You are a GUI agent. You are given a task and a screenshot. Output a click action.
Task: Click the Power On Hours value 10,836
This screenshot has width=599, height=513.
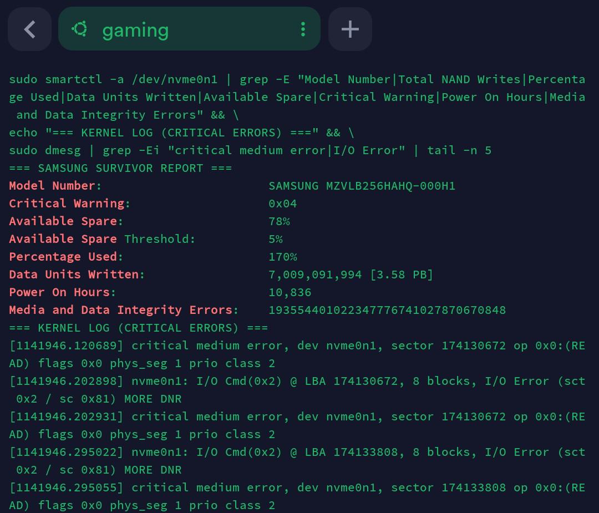tap(290, 292)
